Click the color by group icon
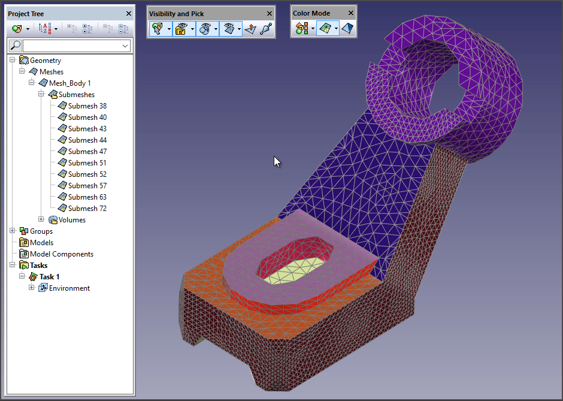The height and width of the screenshot is (401, 563). tap(301, 29)
